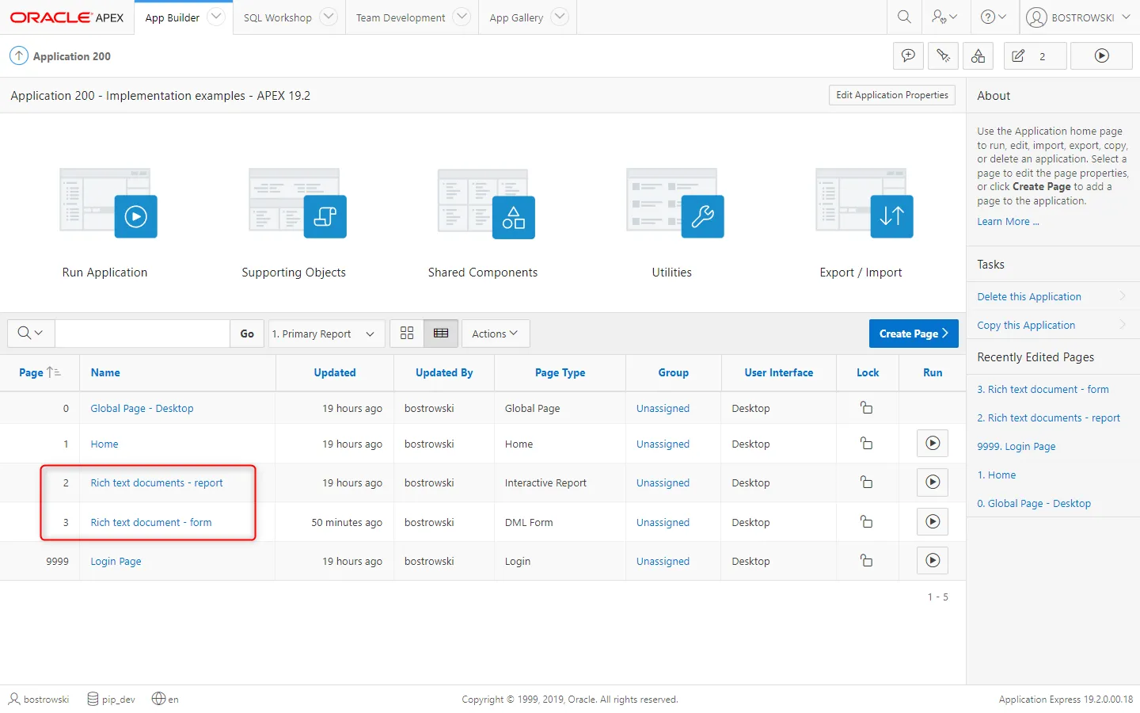Toggle the lock for Home page
1140x713 pixels.
pos(867,444)
